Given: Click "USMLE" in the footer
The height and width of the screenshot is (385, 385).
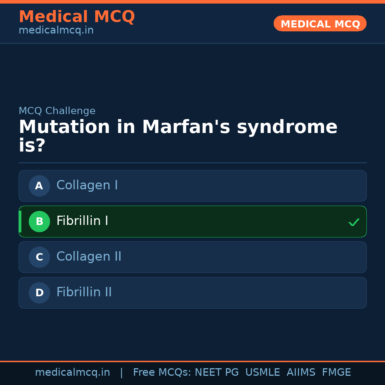Looking at the screenshot, I should point(262,373).
